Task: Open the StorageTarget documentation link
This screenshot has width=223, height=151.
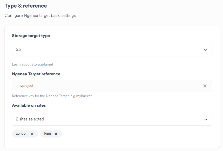Action: point(42,64)
